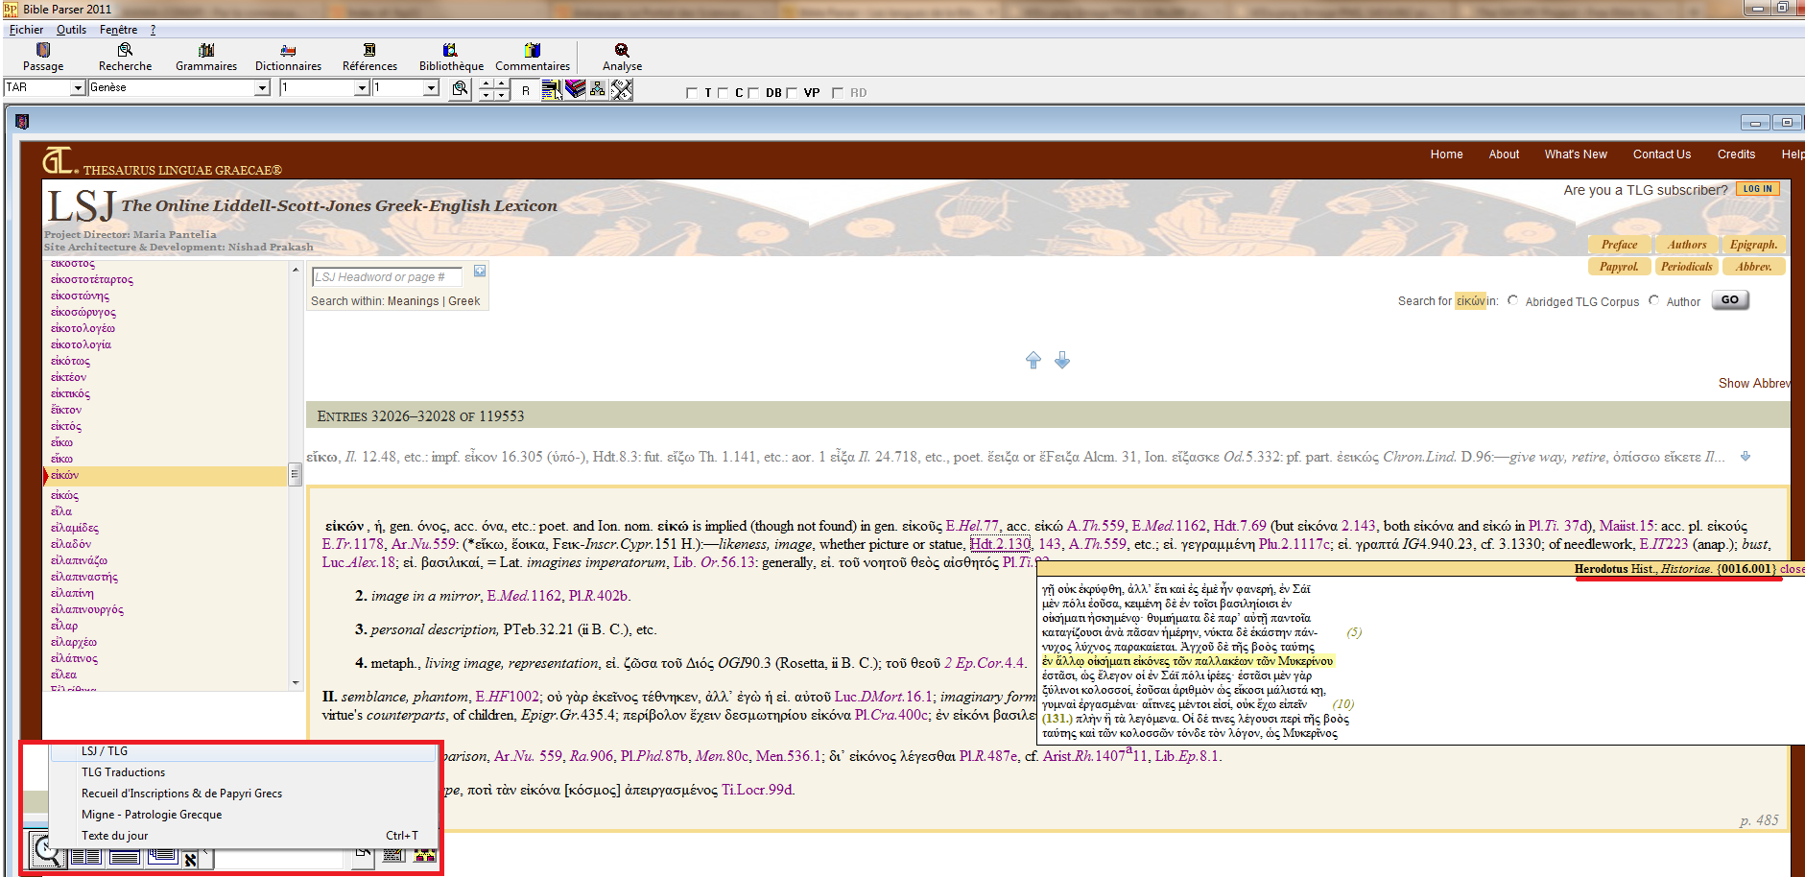
Task: Open the Analyse tool
Action: tap(622, 58)
